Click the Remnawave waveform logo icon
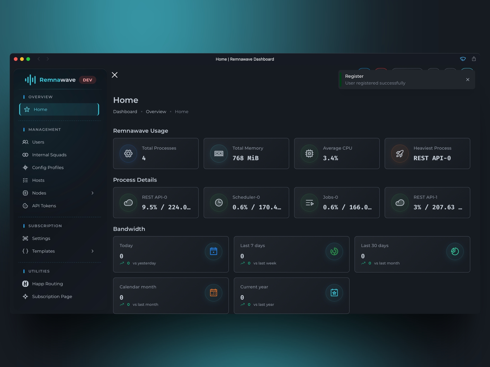The width and height of the screenshot is (490, 367). pos(30,80)
